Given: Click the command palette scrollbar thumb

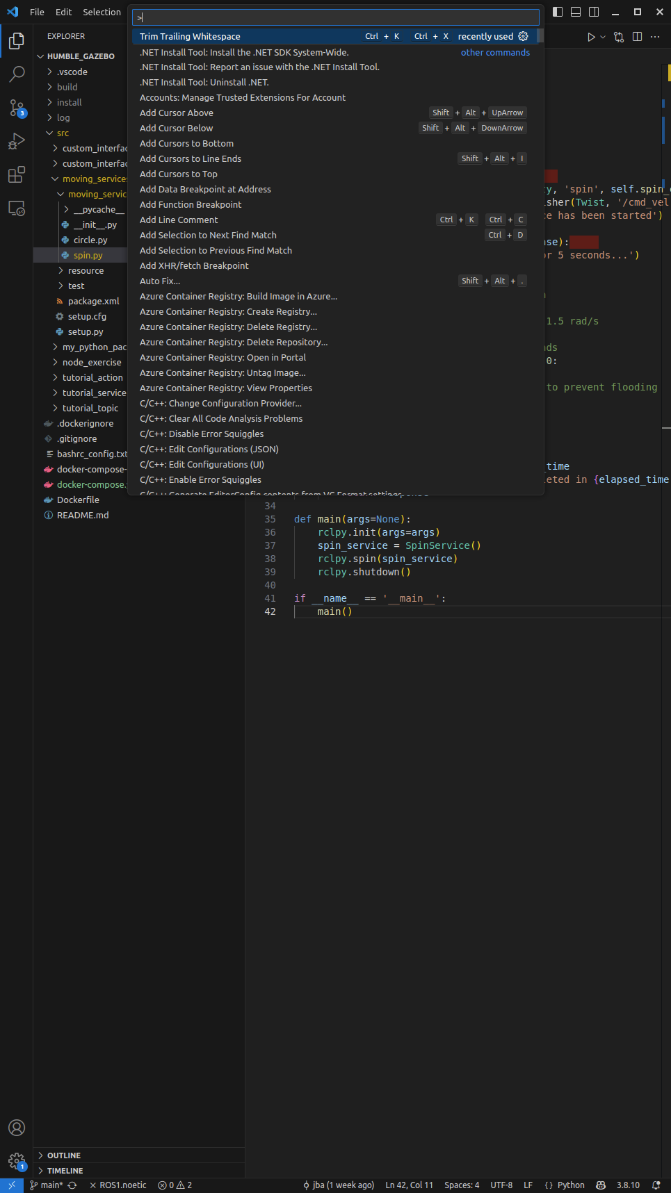Looking at the screenshot, I should click(x=540, y=36).
